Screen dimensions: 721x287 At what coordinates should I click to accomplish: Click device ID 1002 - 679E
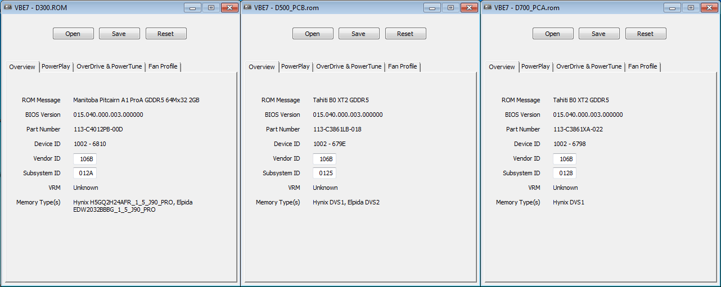(330, 144)
